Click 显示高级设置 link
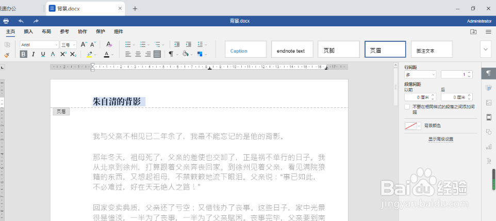 (x=441, y=139)
